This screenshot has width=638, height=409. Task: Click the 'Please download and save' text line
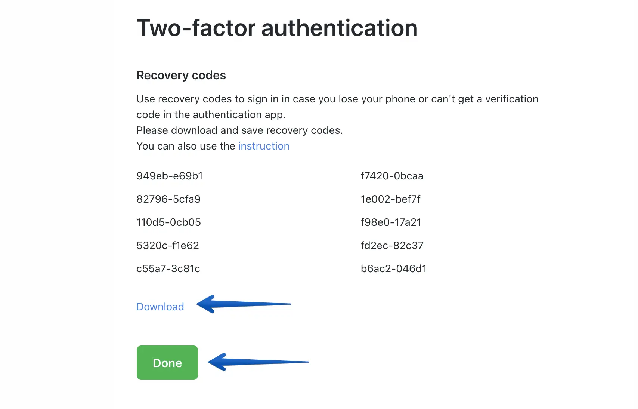point(239,130)
